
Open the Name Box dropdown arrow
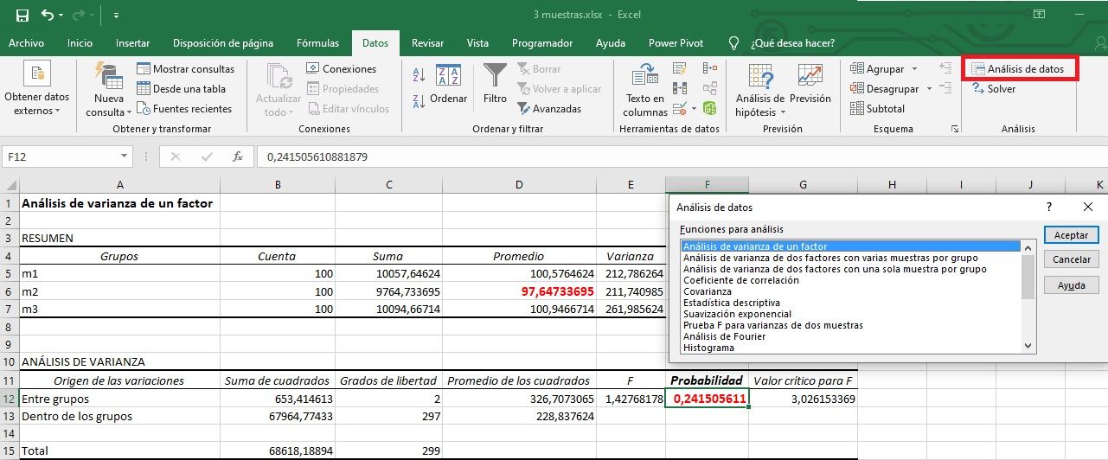point(124,157)
